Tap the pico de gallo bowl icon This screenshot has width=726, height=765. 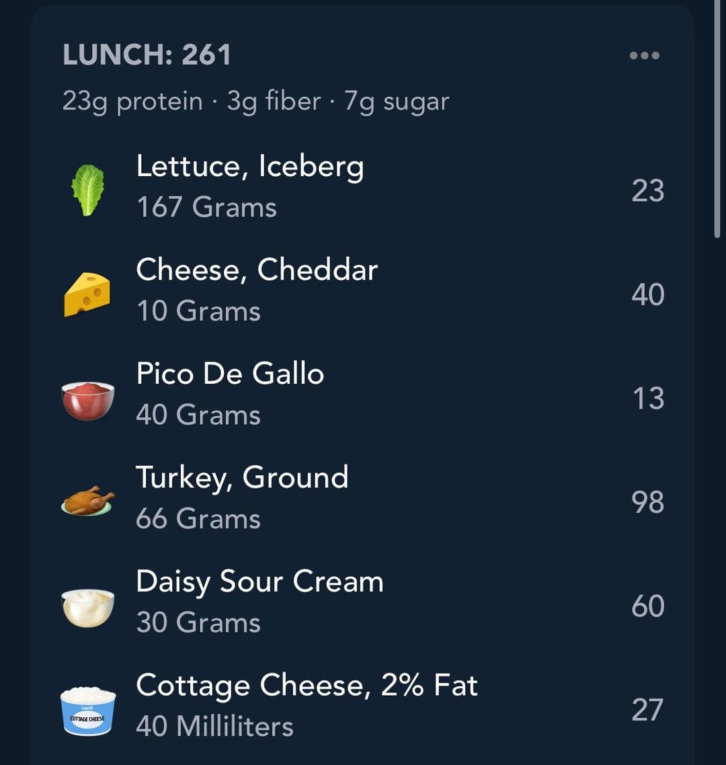coord(87,399)
